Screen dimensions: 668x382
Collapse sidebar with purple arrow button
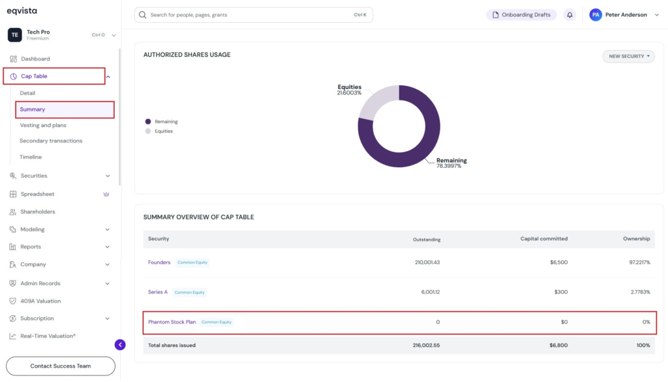click(120, 345)
